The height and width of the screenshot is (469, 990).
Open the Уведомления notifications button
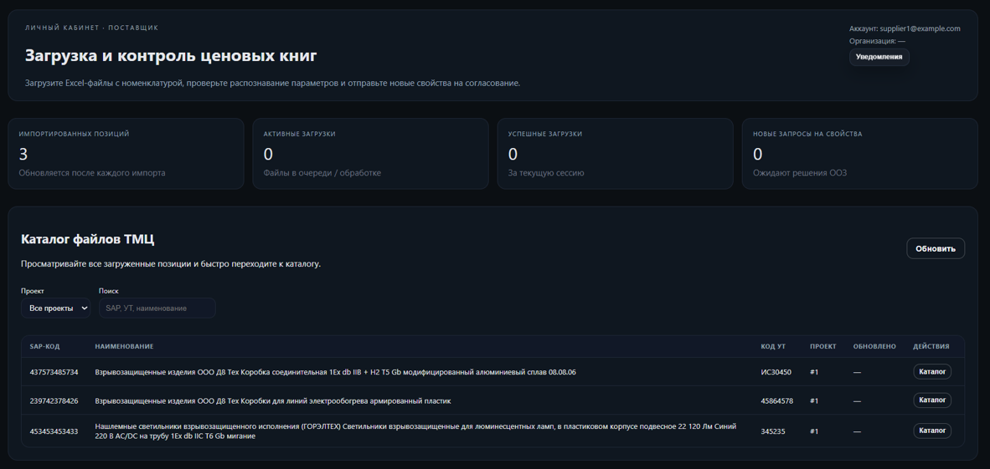(x=879, y=57)
